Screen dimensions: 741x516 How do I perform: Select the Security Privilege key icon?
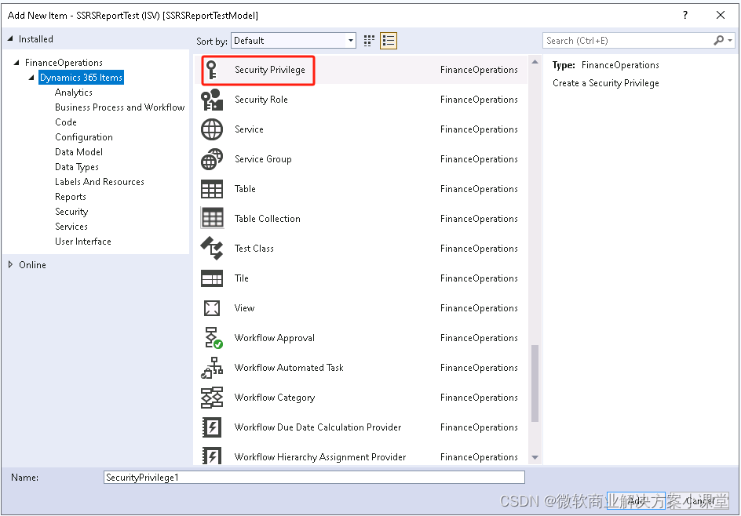pyautogui.click(x=212, y=70)
